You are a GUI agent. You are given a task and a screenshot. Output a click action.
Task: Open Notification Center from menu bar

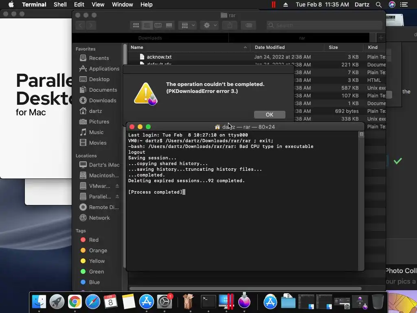pyautogui.click(x=404, y=4)
